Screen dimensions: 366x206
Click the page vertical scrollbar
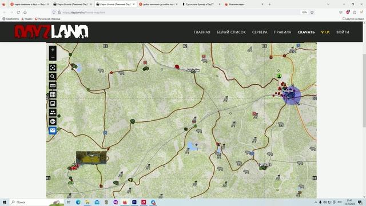pos(364,91)
